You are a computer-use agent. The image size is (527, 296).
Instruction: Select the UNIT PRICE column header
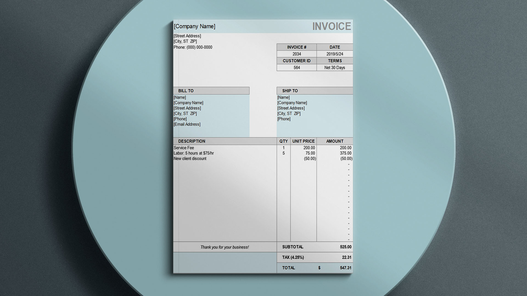click(303, 141)
